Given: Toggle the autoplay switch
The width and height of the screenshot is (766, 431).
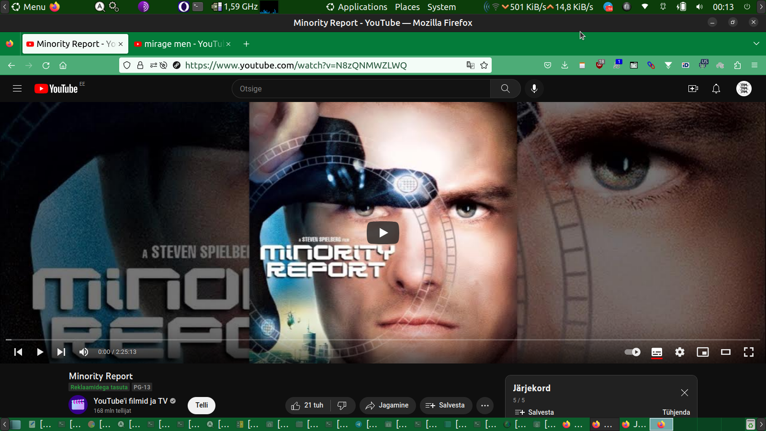Looking at the screenshot, I should coord(632,352).
